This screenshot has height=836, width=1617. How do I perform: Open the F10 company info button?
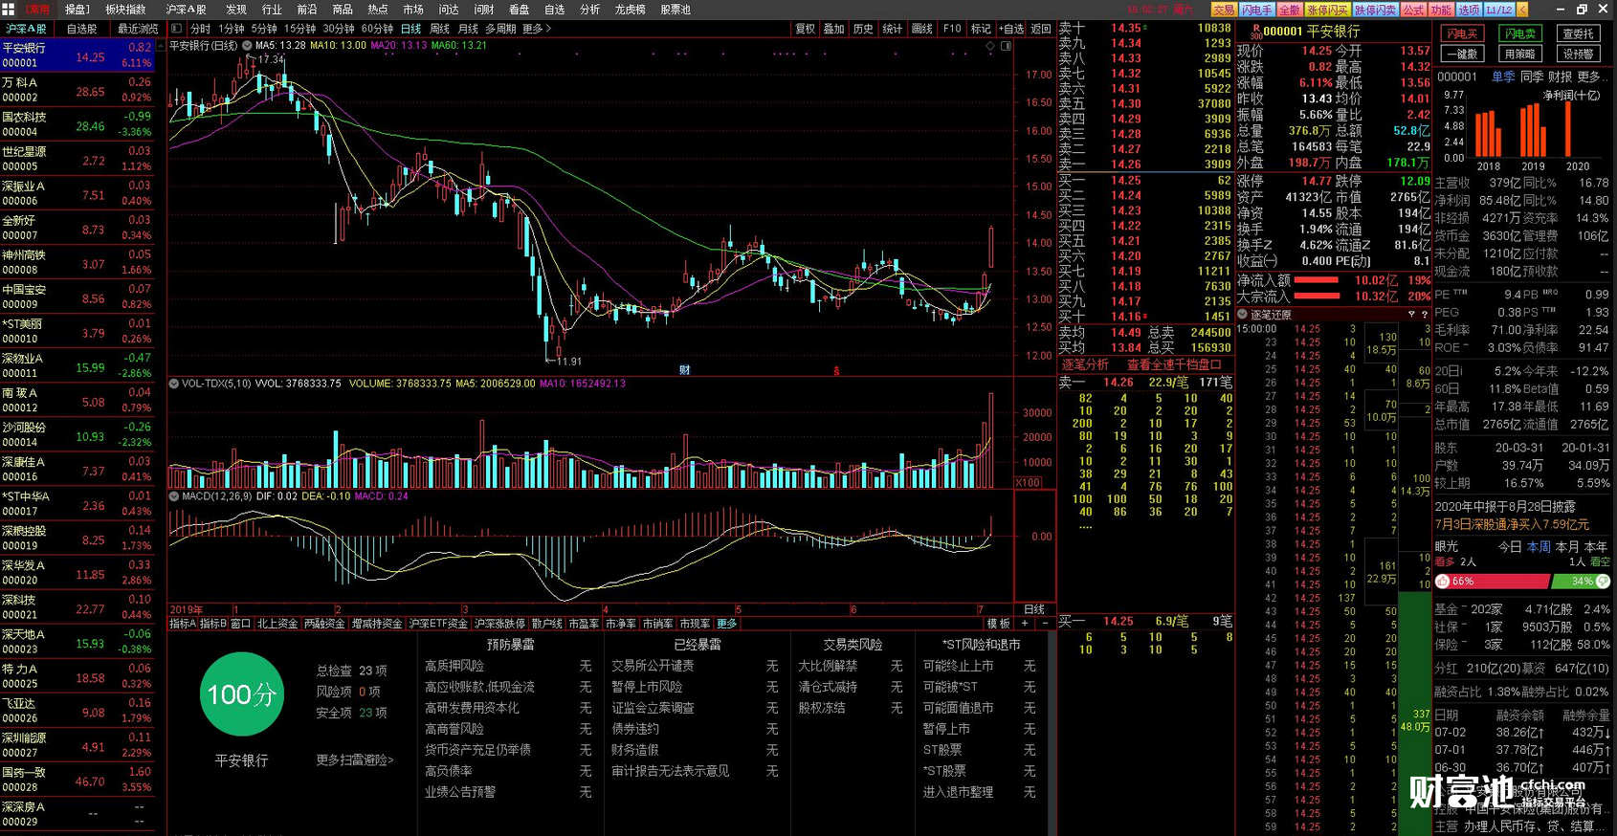pos(952,29)
